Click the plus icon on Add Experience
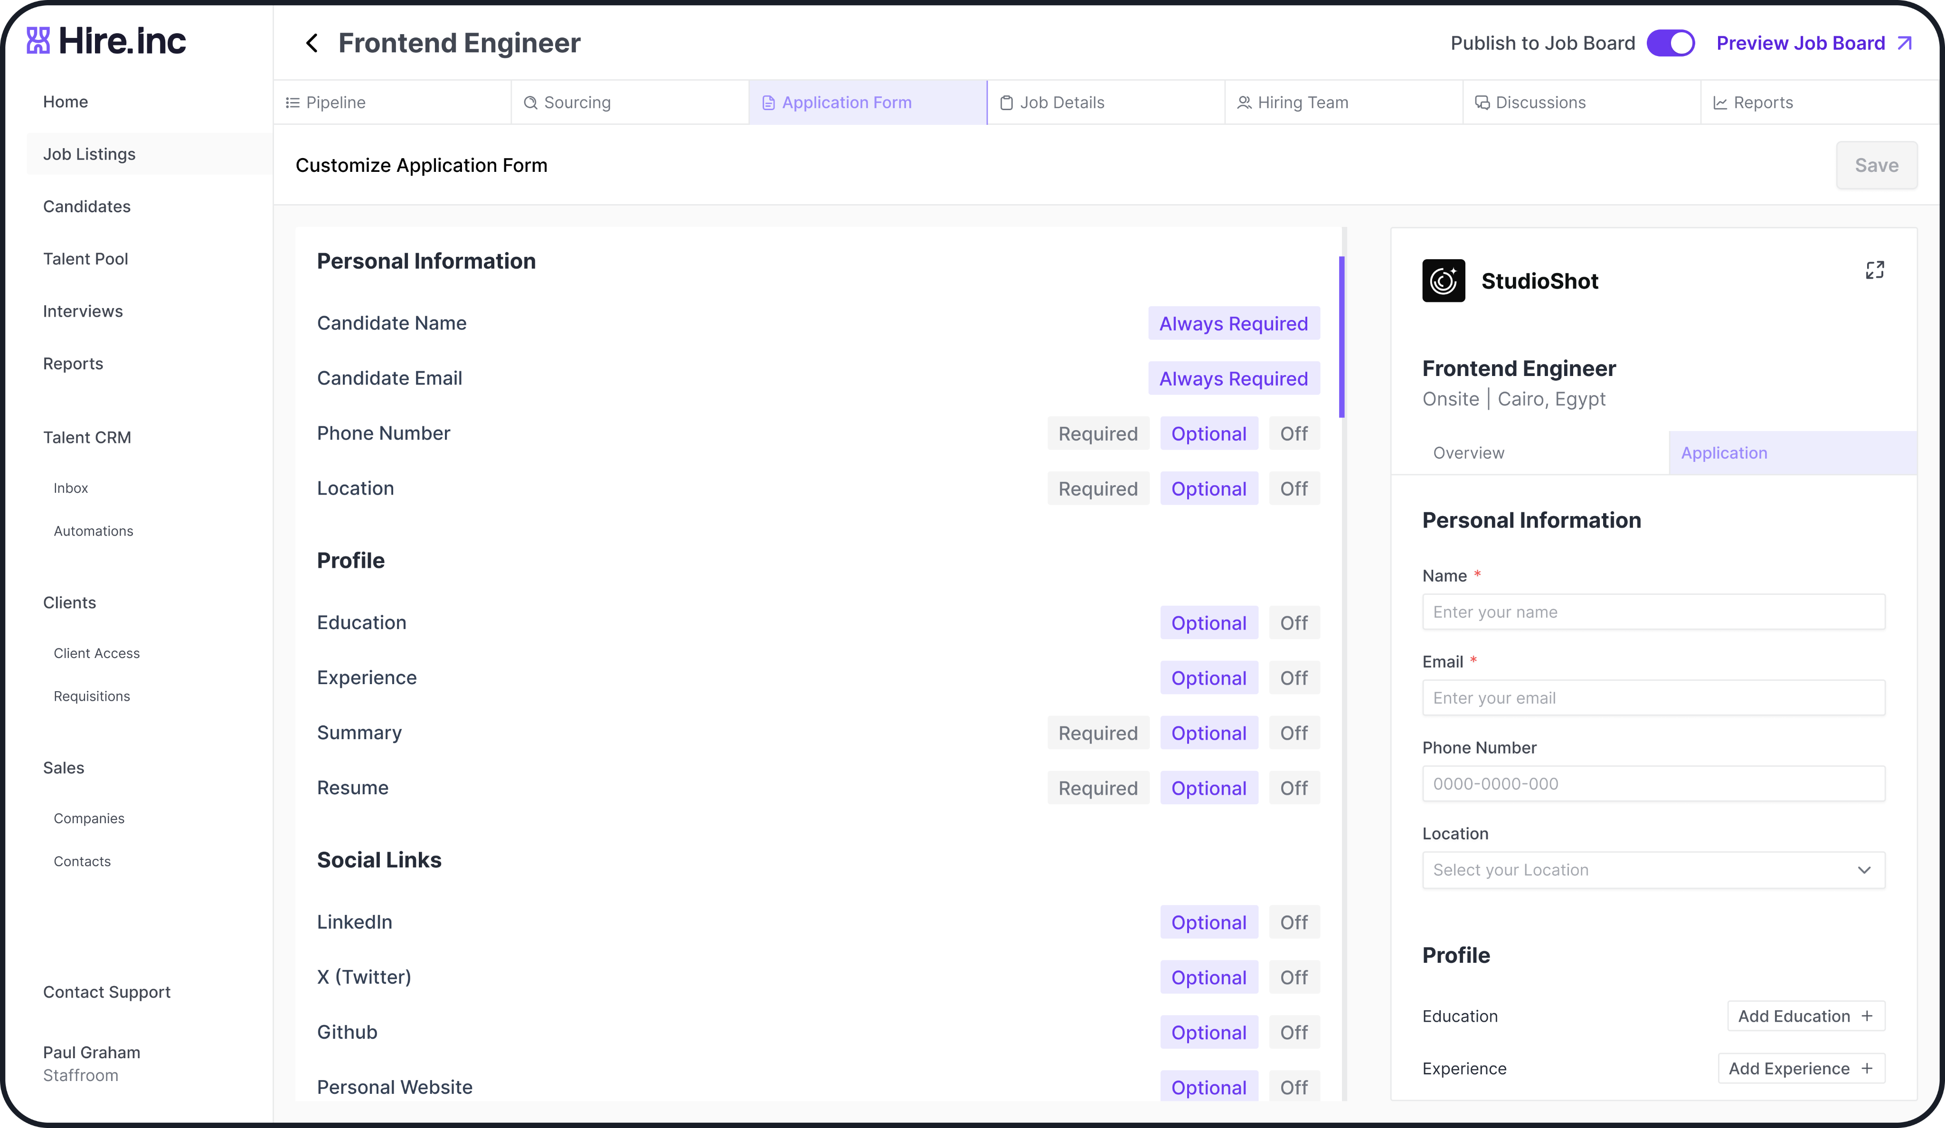The height and width of the screenshot is (1128, 1945). click(x=1867, y=1069)
